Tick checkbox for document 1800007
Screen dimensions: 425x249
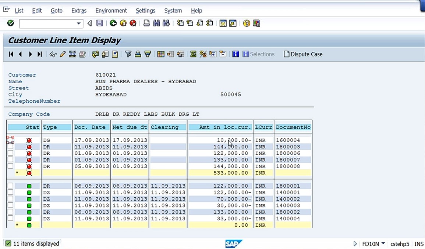click(x=10, y=160)
